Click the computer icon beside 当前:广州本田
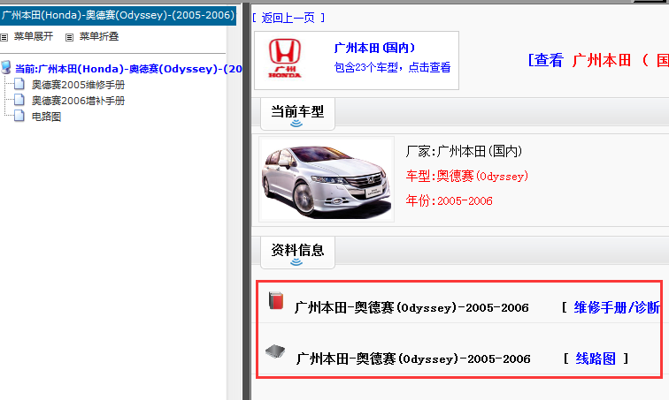This screenshot has width=669, height=400. [6, 67]
